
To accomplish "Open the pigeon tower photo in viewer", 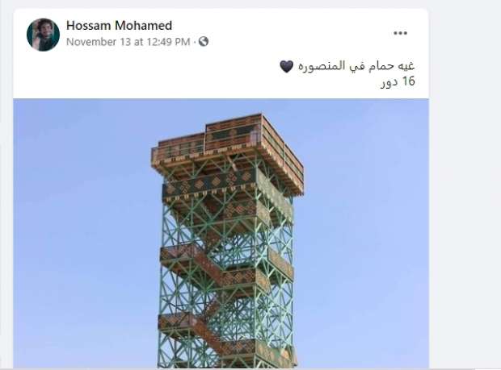I will 221,234.
